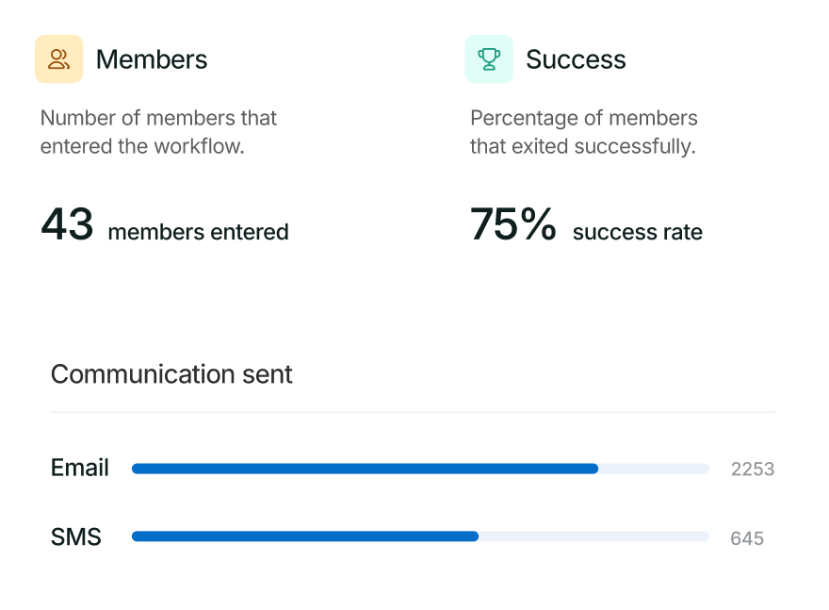The height and width of the screenshot is (610, 829).
Task: Select the Success heading
Action: click(x=576, y=59)
